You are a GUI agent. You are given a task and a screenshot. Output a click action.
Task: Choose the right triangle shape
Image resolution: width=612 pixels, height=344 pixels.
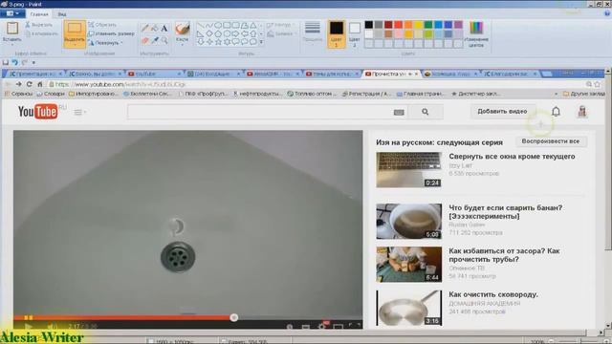click(200, 33)
